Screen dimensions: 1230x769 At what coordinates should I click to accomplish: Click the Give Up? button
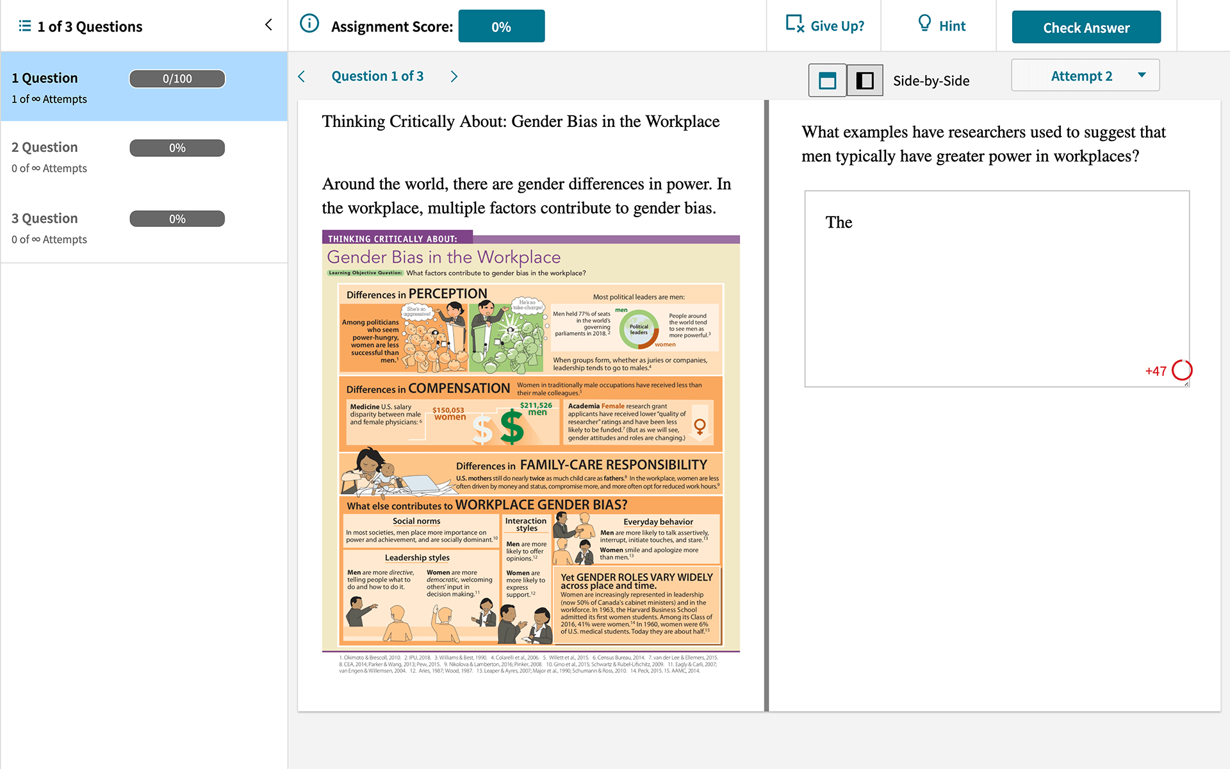(x=824, y=26)
